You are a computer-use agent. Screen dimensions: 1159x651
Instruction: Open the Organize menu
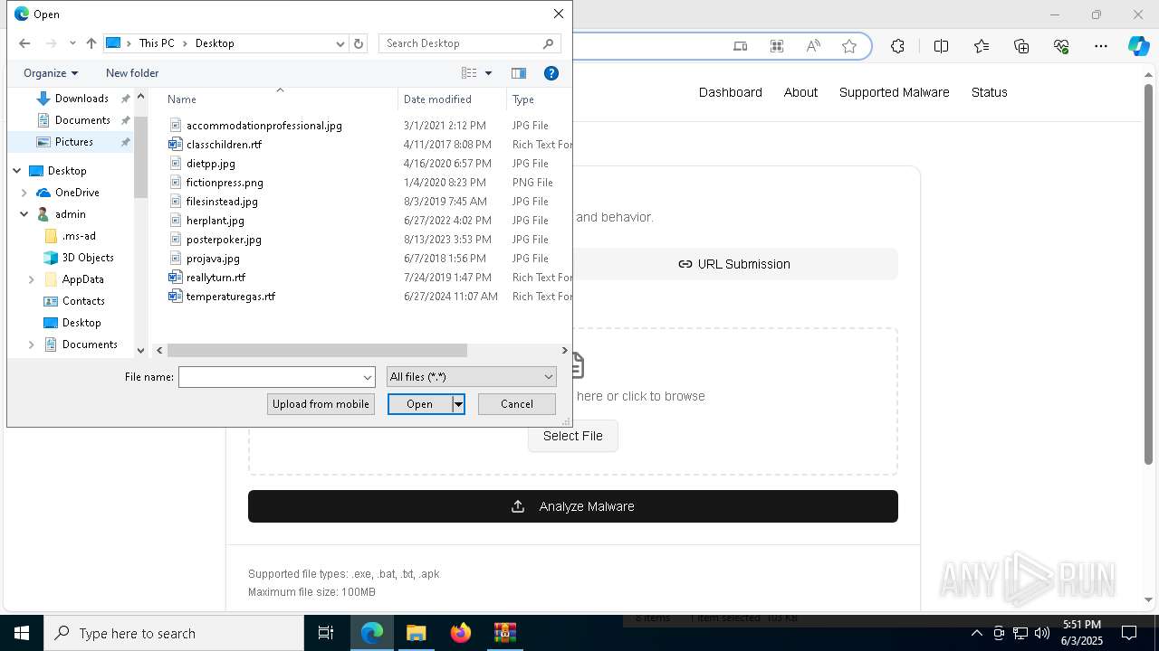tap(51, 73)
